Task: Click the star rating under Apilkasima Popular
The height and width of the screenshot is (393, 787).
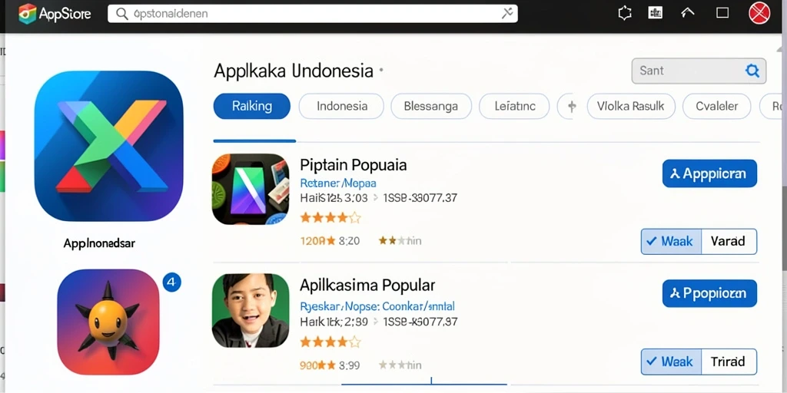Action: click(330, 342)
